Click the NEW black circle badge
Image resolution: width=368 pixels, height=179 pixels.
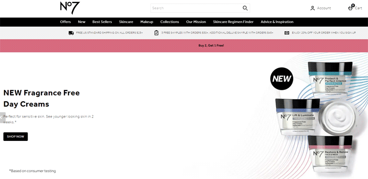(x=282, y=79)
